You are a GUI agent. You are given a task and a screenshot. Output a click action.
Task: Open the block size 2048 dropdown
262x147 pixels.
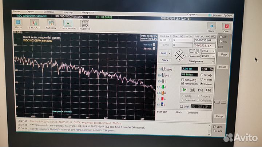tap(209, 52)
